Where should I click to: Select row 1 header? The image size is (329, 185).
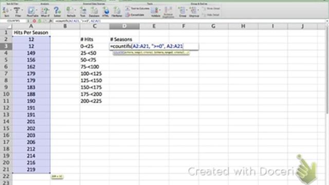(6, 32)
